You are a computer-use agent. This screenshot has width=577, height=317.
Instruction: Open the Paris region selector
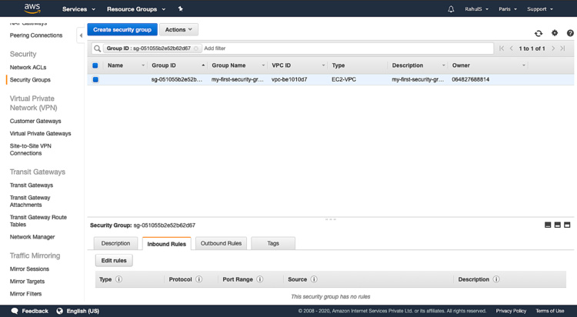point(507,9)
